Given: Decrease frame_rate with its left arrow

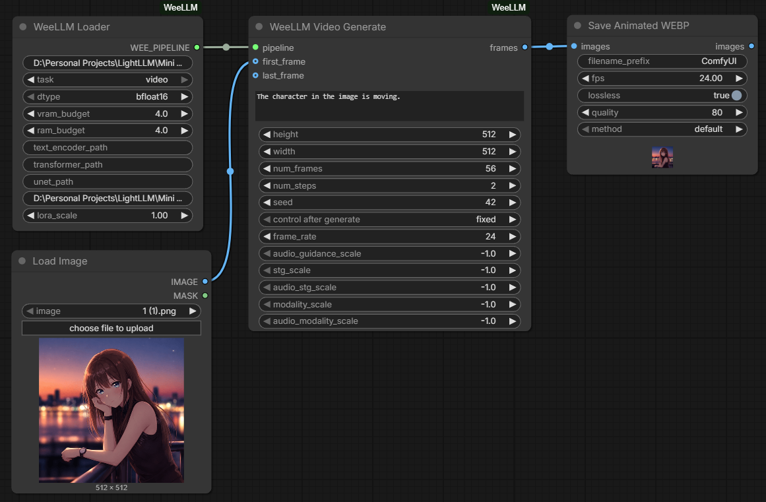Looking at the screenshot, I should pyautogui.click(x=267, y=236).
